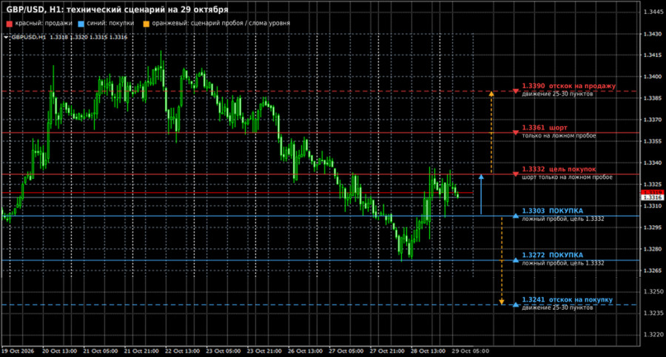Screen dimensions: 666x357
Task: Click ложный пробой, цель 1.3332 under 1.3272
Action: point(563,263)
